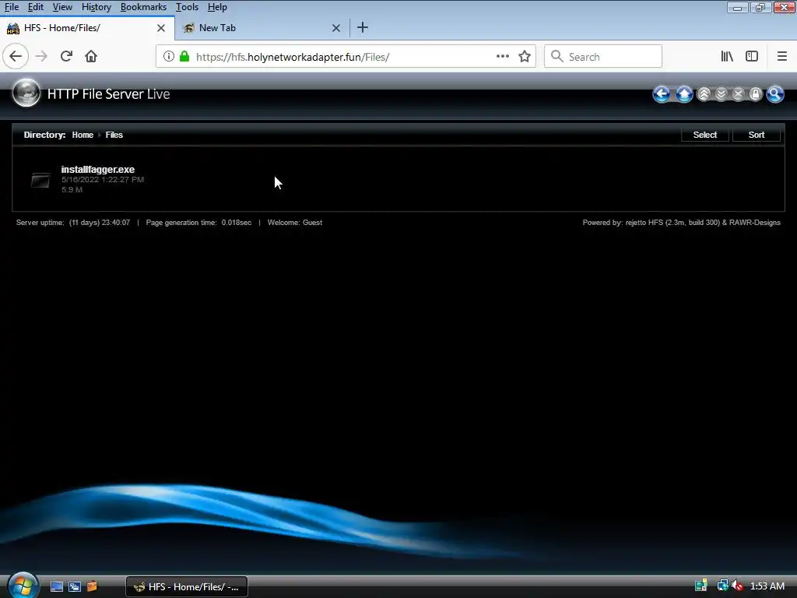Open page actions three-dot menu
Screen dimensions: 797x598
tap(503, 56)
